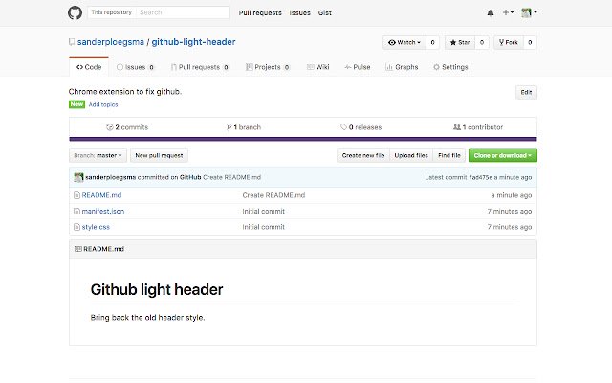
Task: View the 2 commits history
Action: coord(127,127)
